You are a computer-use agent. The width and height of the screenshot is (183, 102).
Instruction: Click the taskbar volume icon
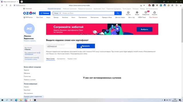[167, 100]
